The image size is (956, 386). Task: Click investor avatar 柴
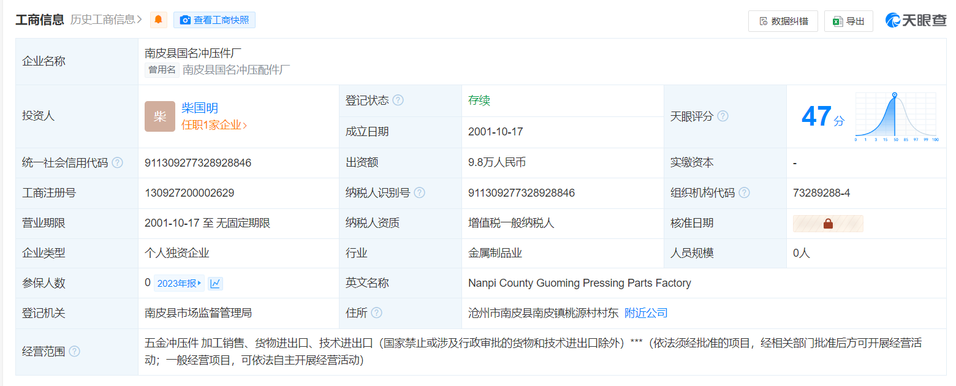point(160,116)
